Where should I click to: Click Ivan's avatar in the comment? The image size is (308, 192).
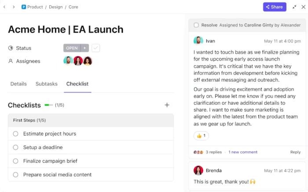(x=198, y=41)
